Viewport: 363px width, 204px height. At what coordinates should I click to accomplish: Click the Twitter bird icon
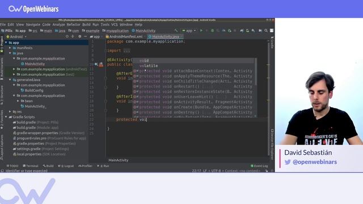click(288, 162)
